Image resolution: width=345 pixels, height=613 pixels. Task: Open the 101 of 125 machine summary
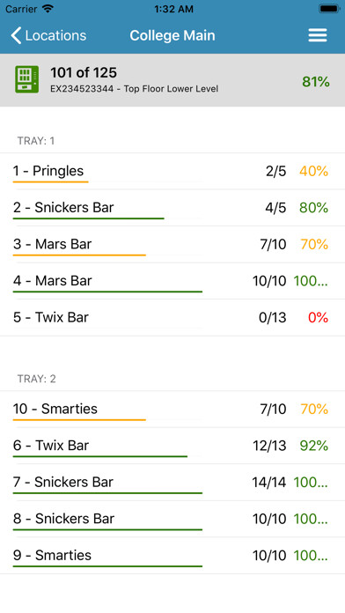pos(172,80)
